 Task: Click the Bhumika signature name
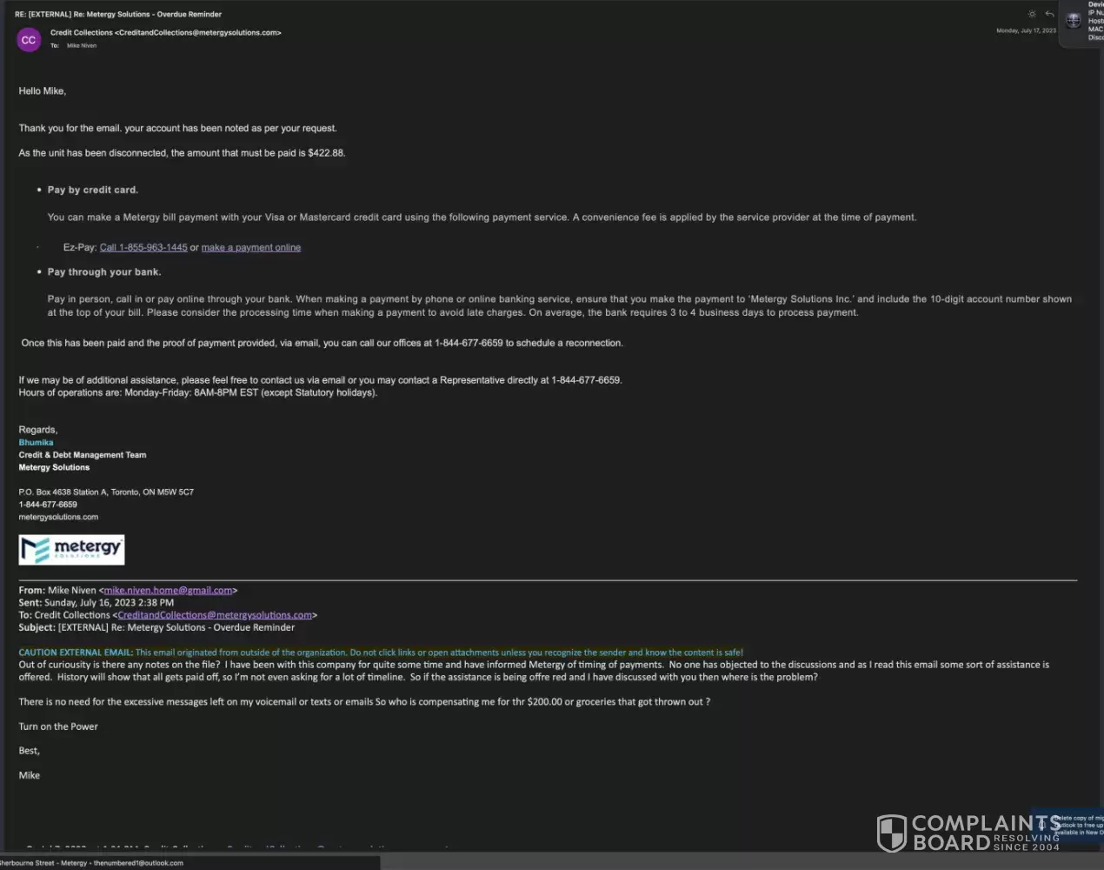36,443
